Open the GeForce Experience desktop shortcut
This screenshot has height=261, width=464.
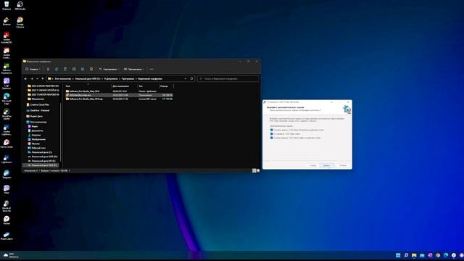(x=7, y=68)
